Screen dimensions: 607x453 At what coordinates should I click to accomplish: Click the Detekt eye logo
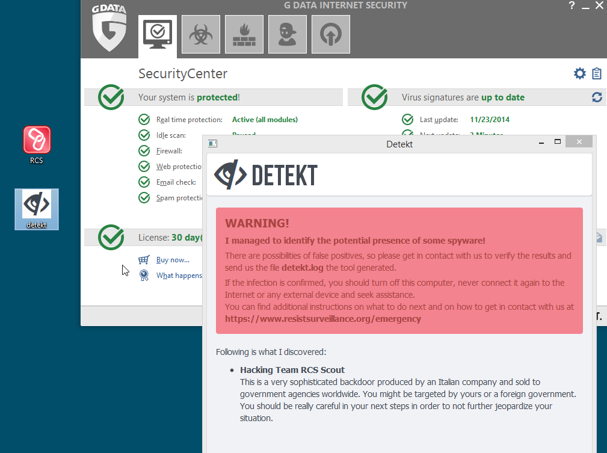[230, 174]
